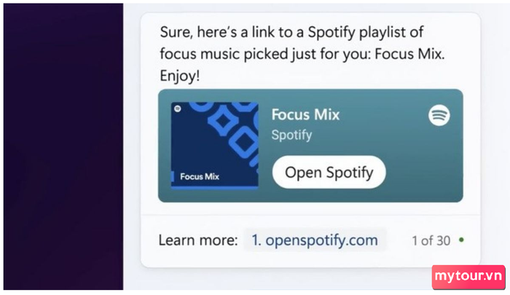510x295 pixels.
Task: Click the Focus Mix caption on the cover
Action: click(200, 176)
